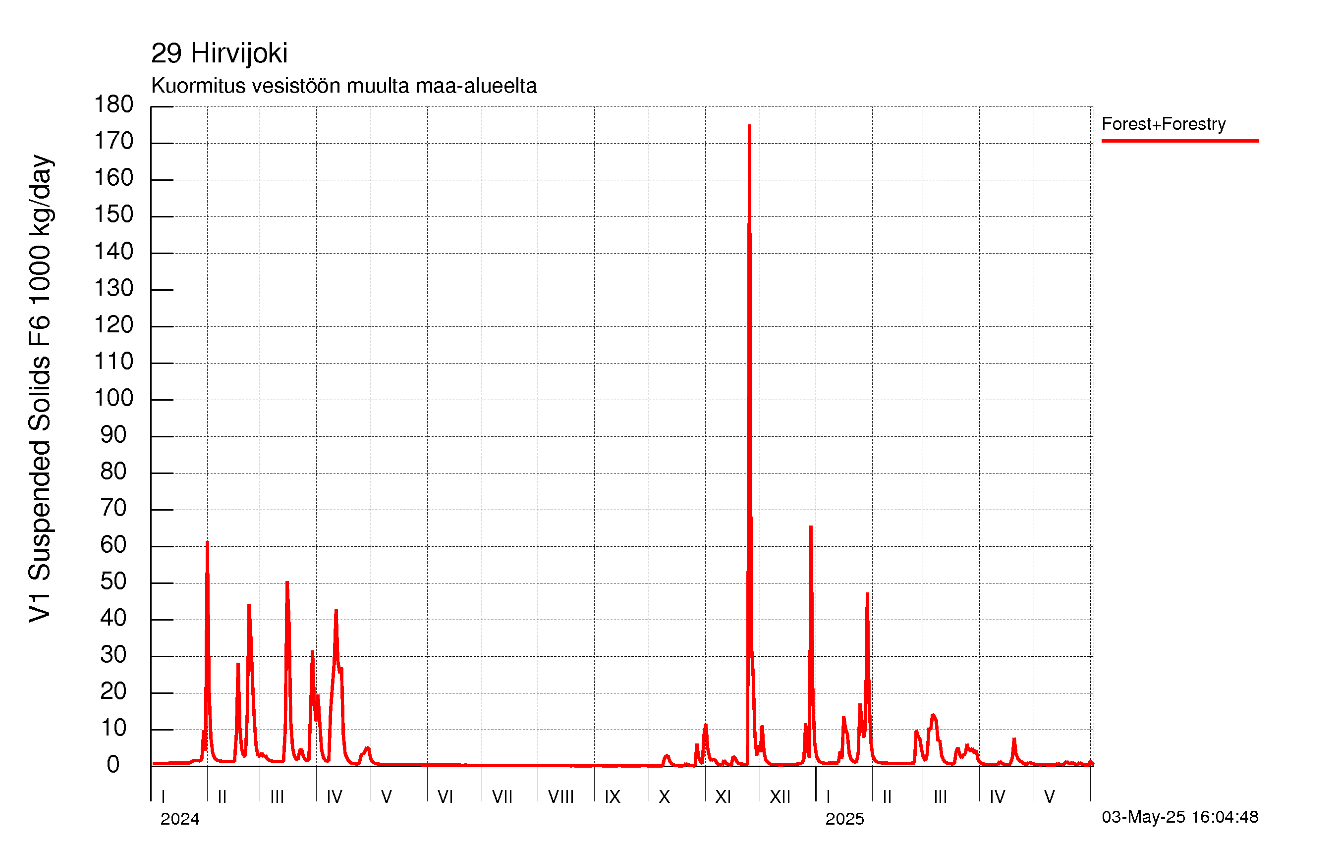Click the subtitle 'Kuormitus vesistöön muulta maa-alueelta'

(x=344, y=86)
